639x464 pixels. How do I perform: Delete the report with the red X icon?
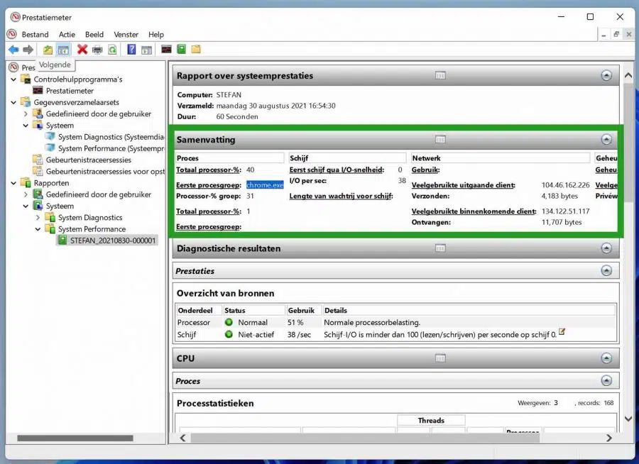coord(82,50)
